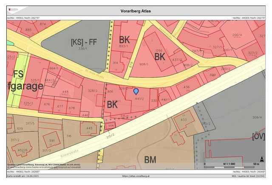The image size is (272, 185).
Task: Select parcel label .676
Action: click(46, 104)
